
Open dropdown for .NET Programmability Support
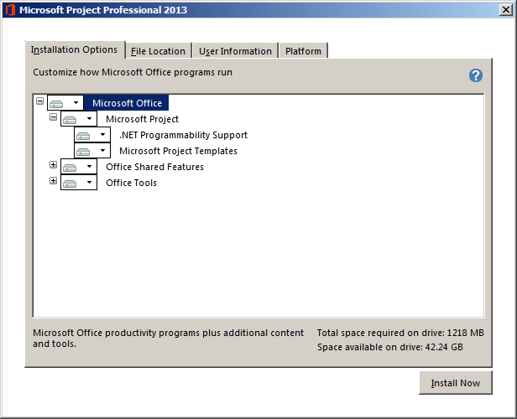92,135
